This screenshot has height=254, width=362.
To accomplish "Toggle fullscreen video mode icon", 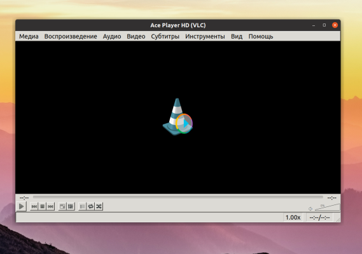I will (x=62, y=206).
